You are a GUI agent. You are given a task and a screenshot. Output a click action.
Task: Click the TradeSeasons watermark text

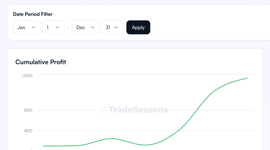click(138, 109)
